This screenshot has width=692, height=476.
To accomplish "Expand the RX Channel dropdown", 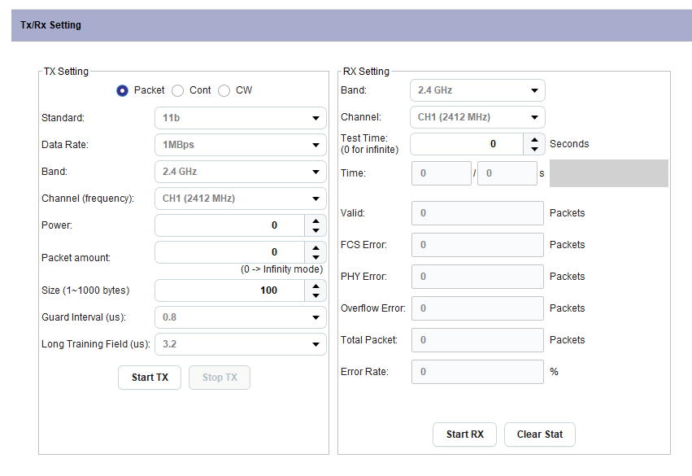I will pyautogui.click(x=477, y=117).
